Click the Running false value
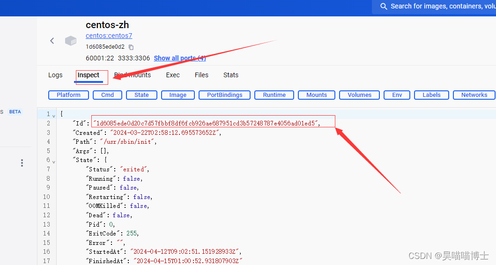 coord(132,179)
